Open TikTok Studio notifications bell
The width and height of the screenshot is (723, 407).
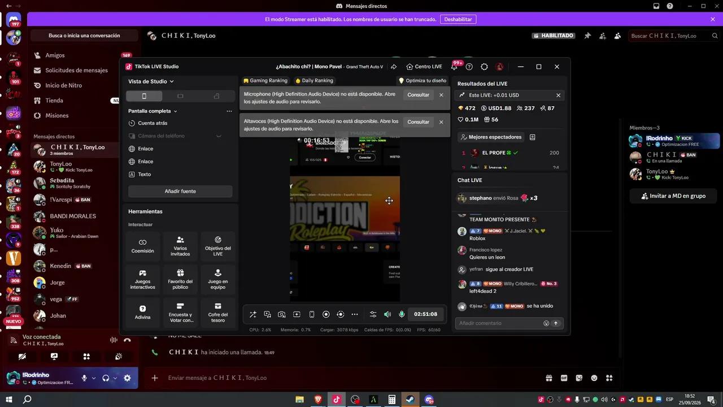pyautogui.click(x=454, y=67)
